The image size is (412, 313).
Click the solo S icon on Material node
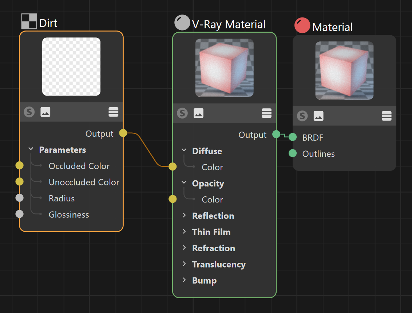click(x=302, y=116)
